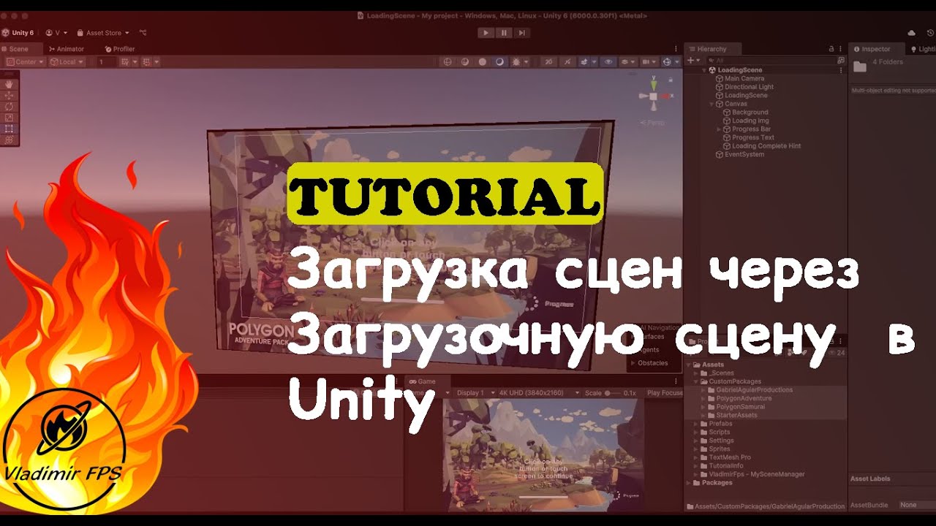The image size is (936, 526).
Task: Expand the _Scenes folder in Project
Action: [697, 373]
